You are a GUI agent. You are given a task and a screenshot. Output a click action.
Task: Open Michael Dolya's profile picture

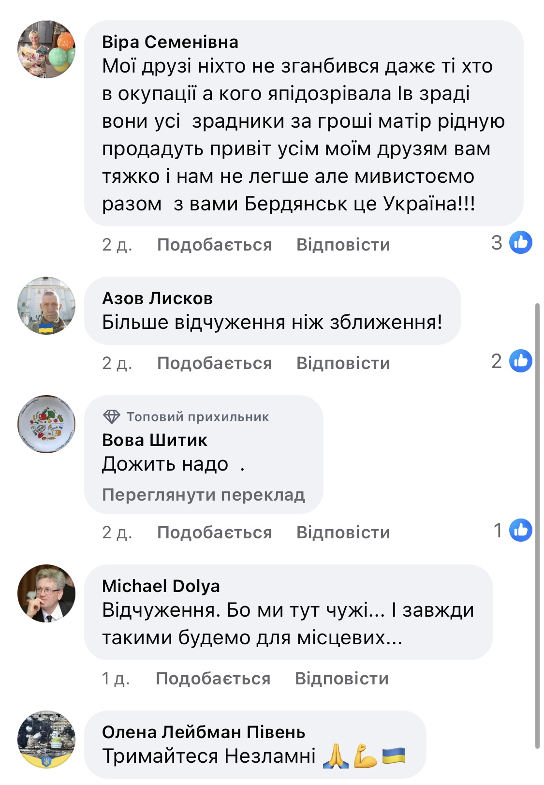(x=46, y=593)
